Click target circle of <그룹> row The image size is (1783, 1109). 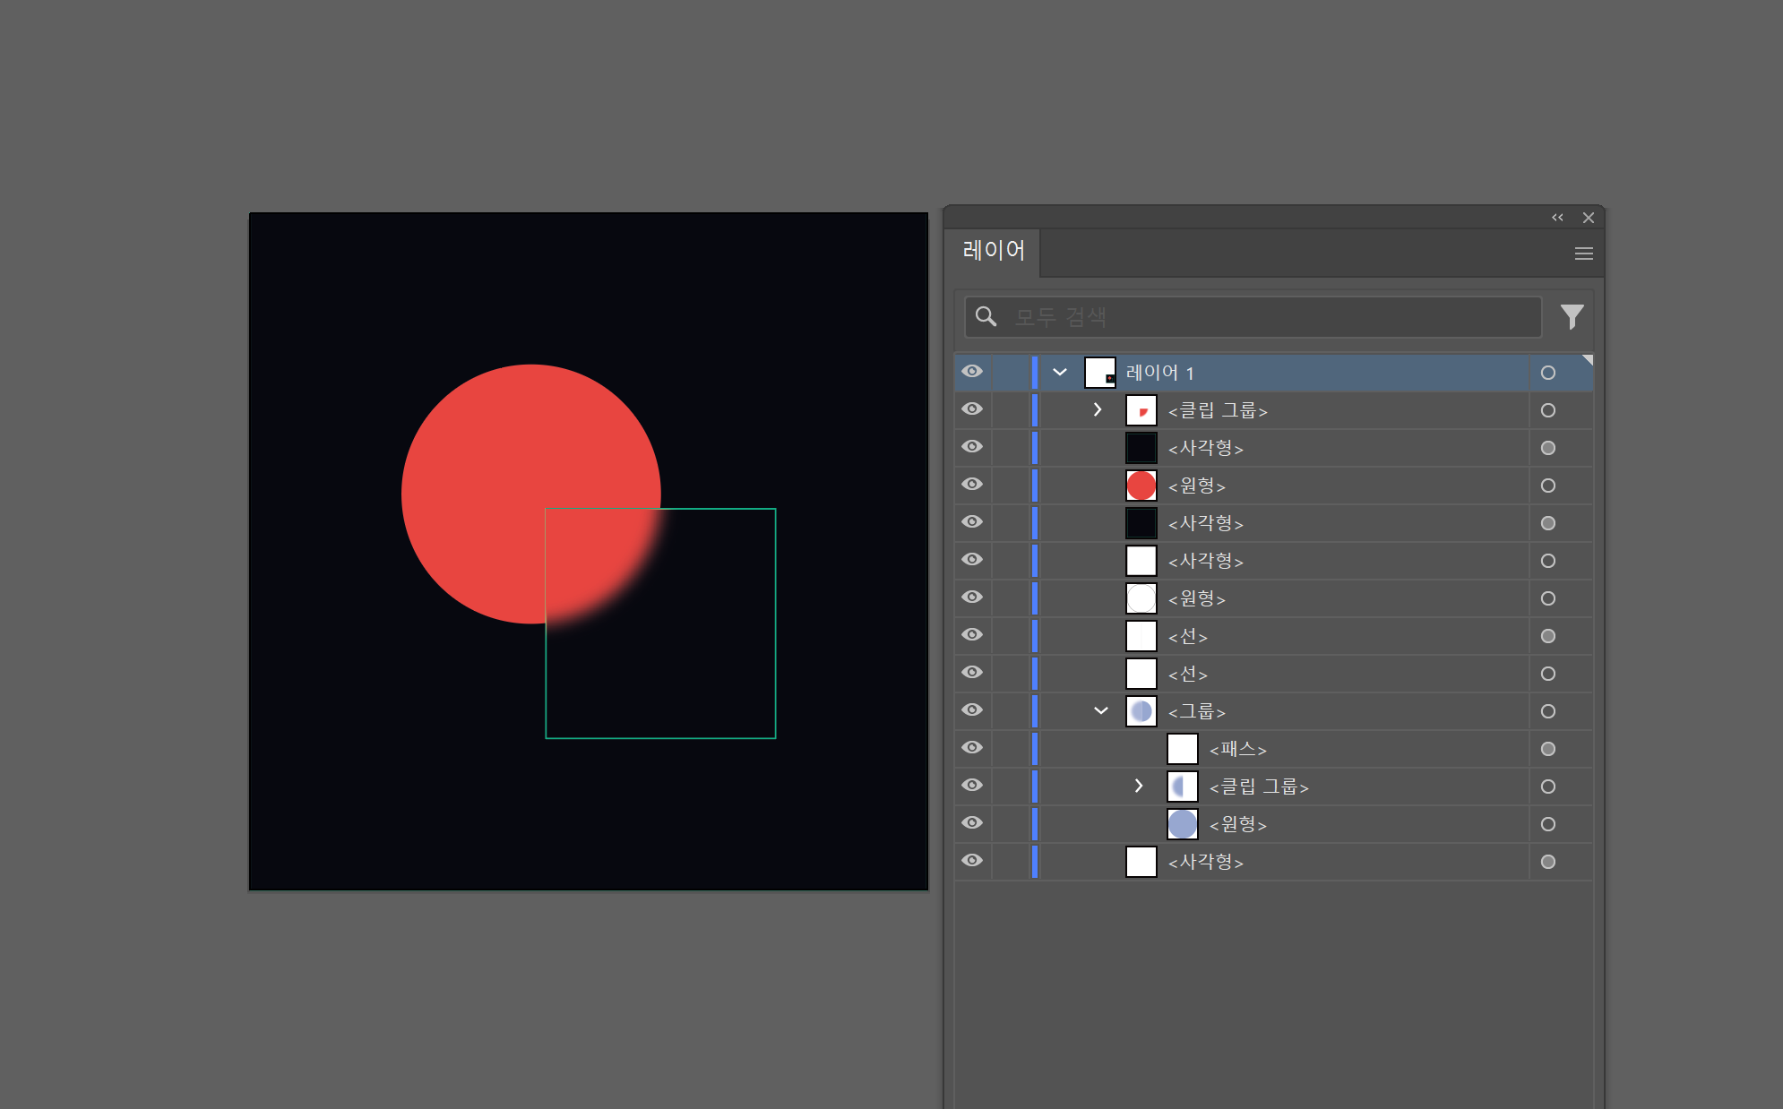1547,711
